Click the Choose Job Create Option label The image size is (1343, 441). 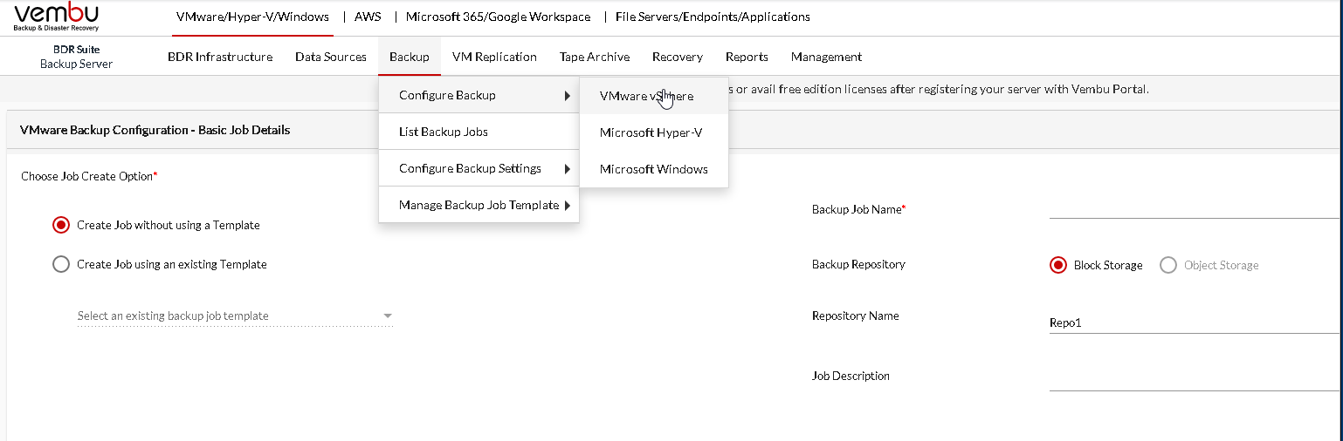89,176
